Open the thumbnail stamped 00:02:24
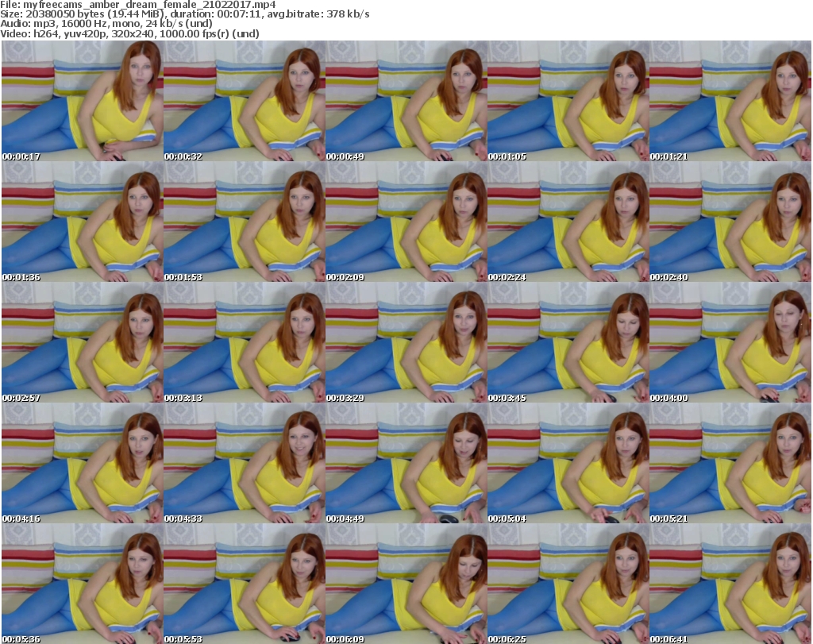Viewport: 813px width, 644px height. point(568,222)
